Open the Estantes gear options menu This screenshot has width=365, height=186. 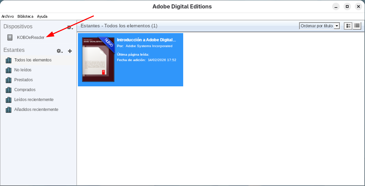click(x=59, y=51)
